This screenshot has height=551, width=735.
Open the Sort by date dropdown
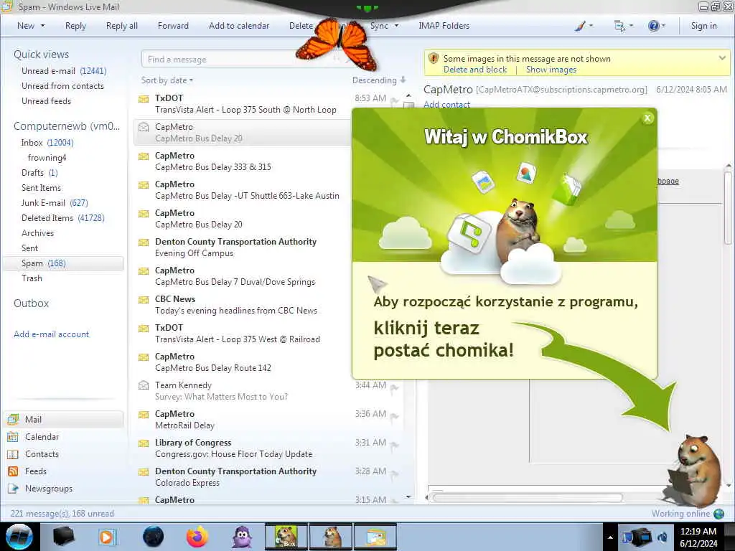[167, 80]
